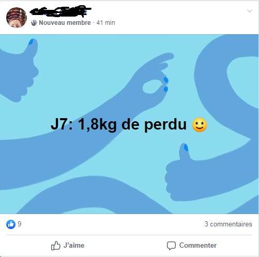This screenshot has width=259, height=257.
Task: Click the thumbs-up outline icon beside J'aime
Action: click(x=56, y=246)
